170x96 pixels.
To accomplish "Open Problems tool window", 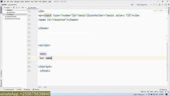I will tap(27, 90).
